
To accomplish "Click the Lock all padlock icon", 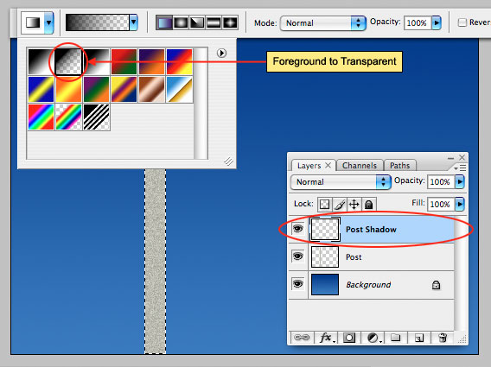I will click(x=369, y=205).
